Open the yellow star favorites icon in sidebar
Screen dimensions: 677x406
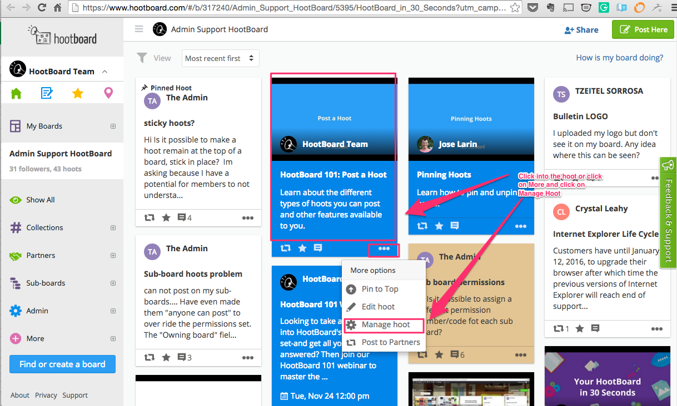pos(78,93)
